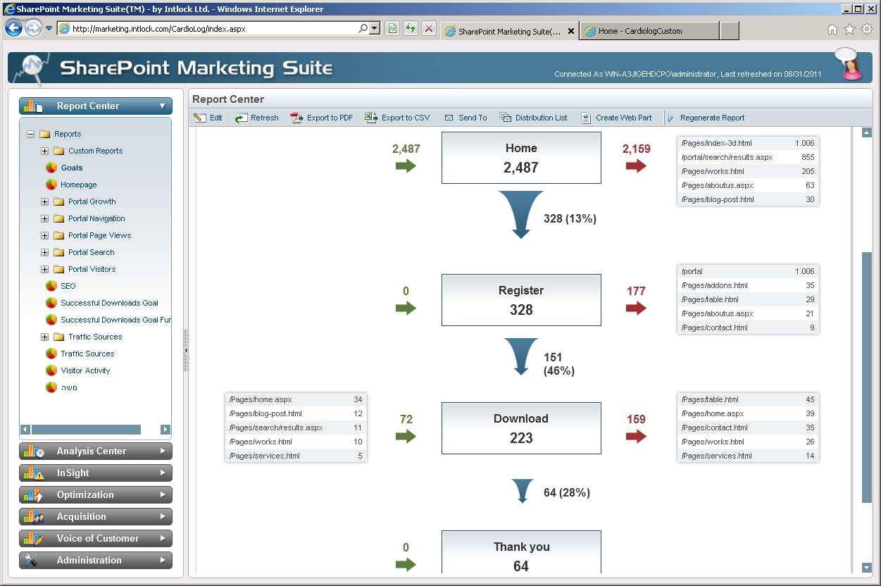
Task: Click the browser Back button
Action: tap(13, 28)
